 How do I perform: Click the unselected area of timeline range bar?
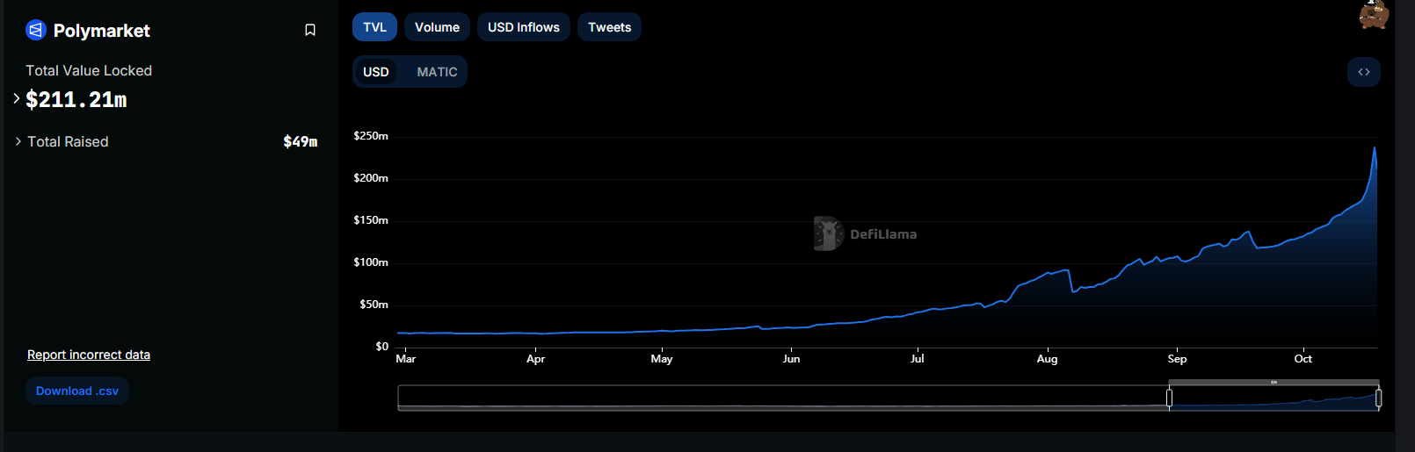point(782,398)
